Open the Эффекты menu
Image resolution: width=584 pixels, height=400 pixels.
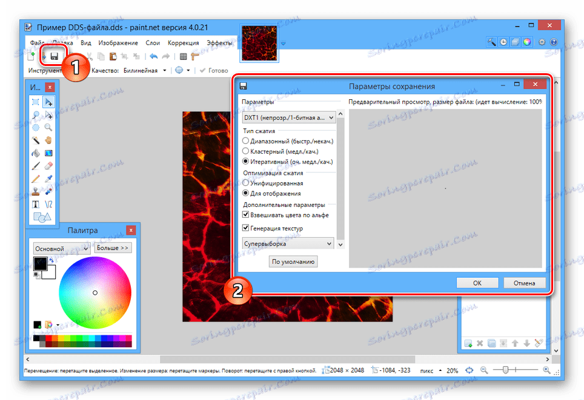click(x=221, y=43)
